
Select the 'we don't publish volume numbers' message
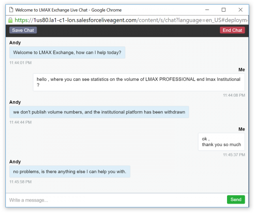[x=99, y=112]
